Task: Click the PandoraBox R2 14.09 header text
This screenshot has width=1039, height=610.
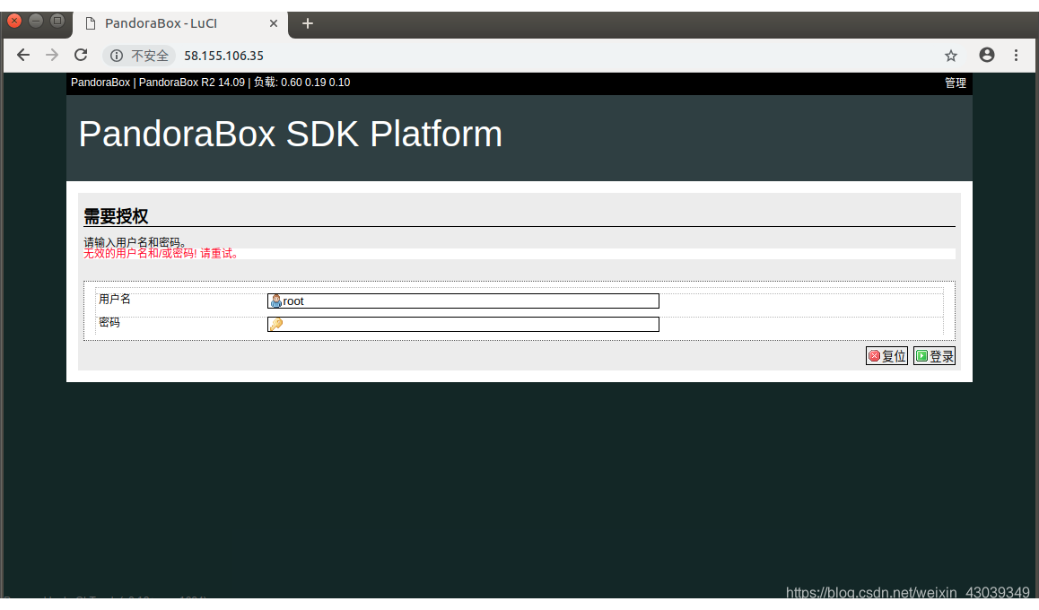Action: (191, 83)
